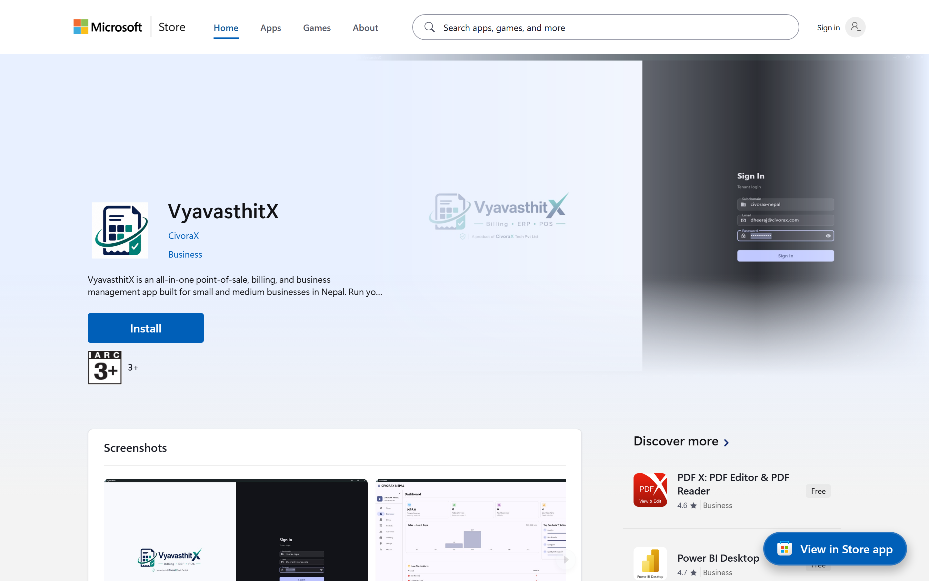
Task: Click the VyavasthitX app description text
Action: coord(235,286)
